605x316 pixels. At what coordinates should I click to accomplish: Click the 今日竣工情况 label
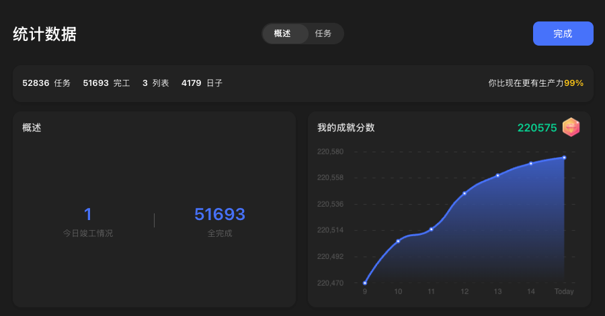click(x=88, y=233)
